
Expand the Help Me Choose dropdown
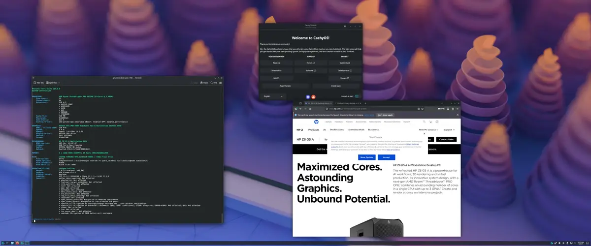pos(428,130)
